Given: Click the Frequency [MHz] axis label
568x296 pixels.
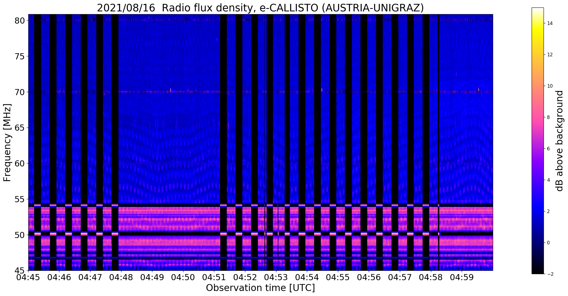Looking at the screenshot, I should coord(7,143).
